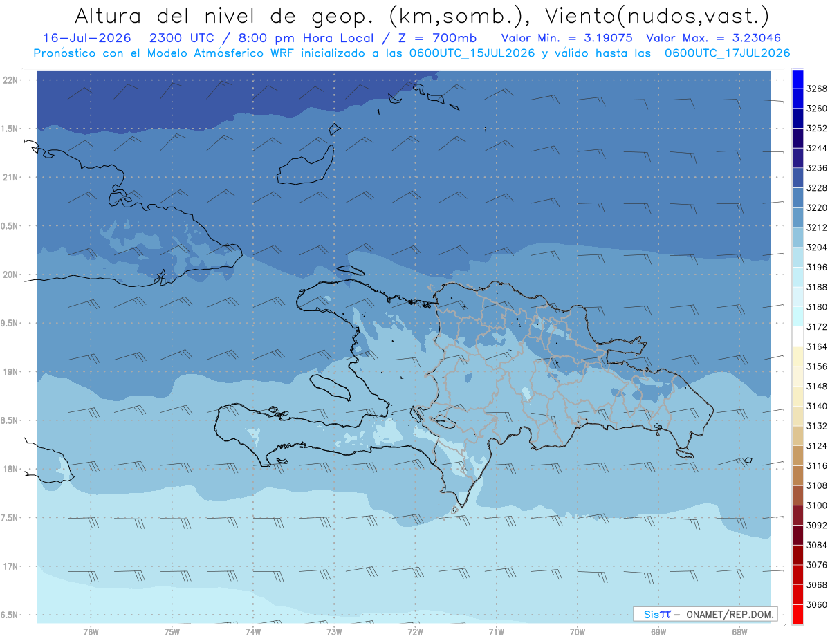
Task: Click the '69W' longitude label
Action: 658,632
